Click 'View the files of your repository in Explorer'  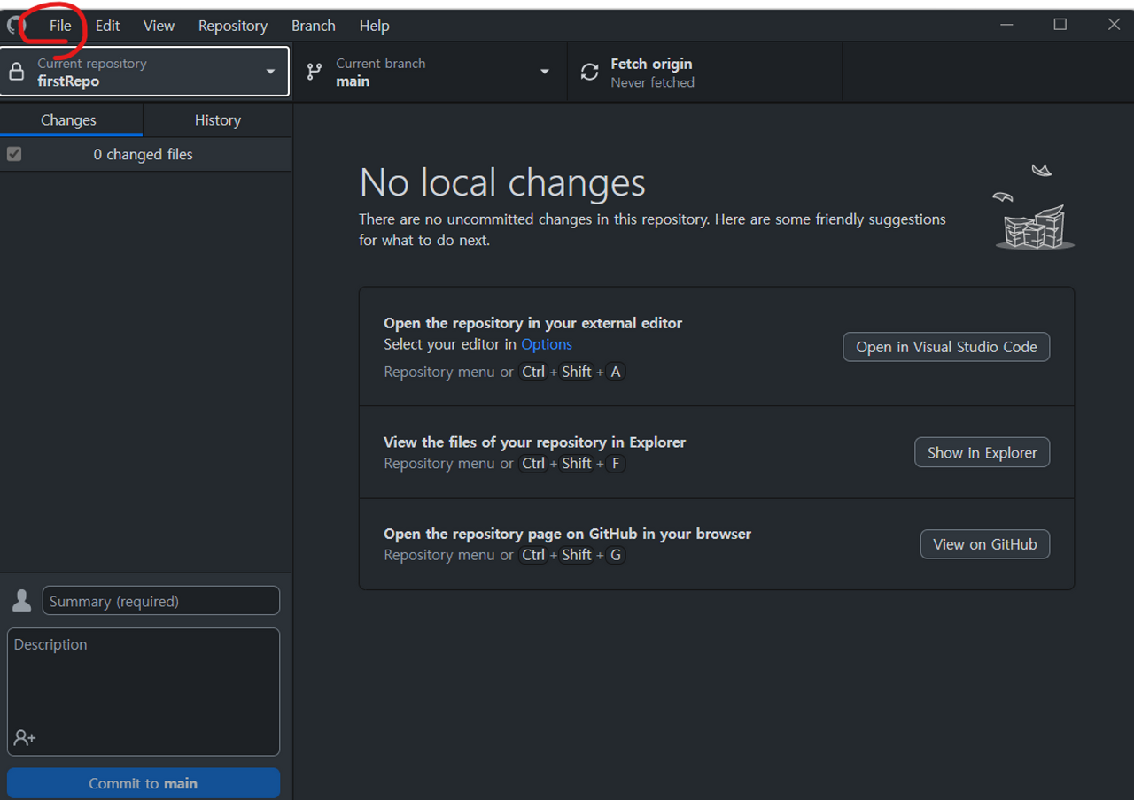[x=534, y=442]
